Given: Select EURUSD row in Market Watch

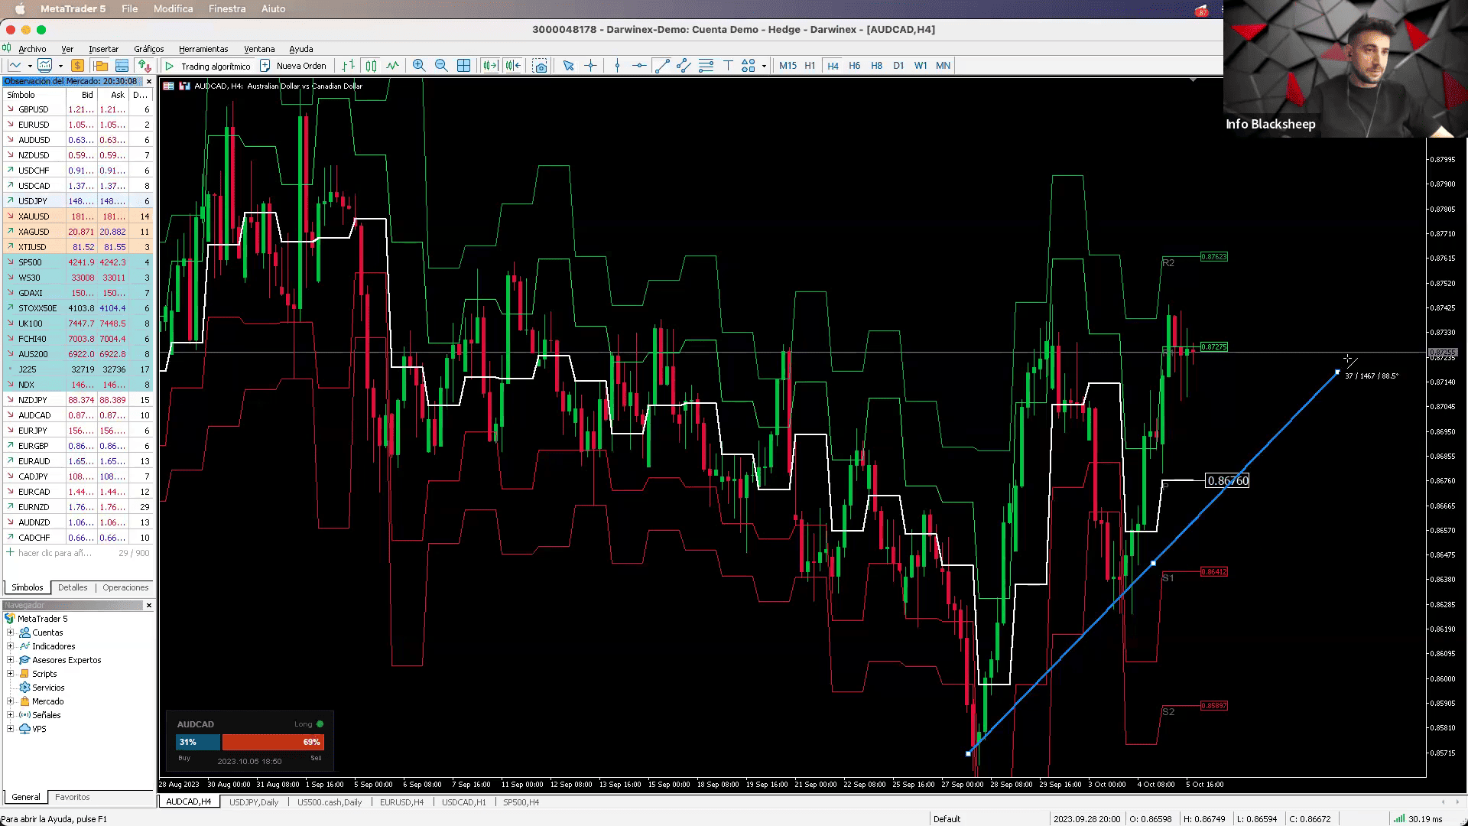Looking at the screenshot, I should coord(78,125).
